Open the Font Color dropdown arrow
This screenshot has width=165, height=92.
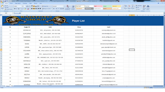(29, 9)
